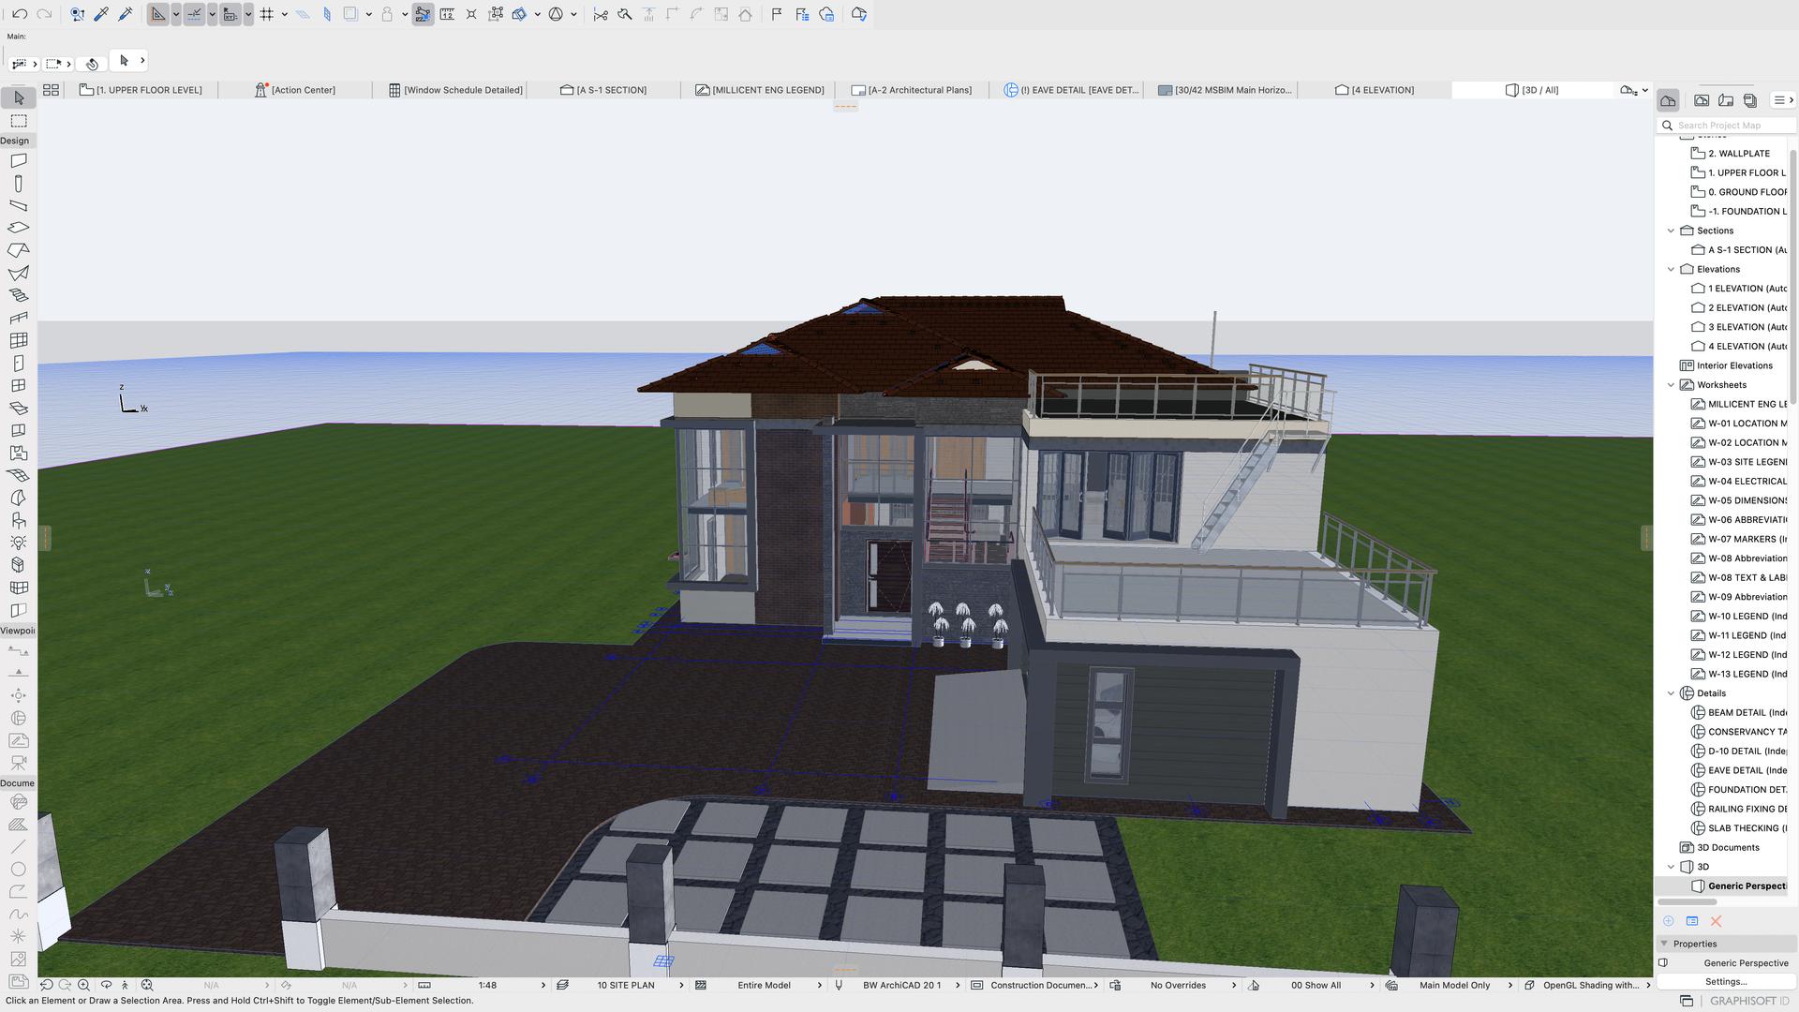Click the red delete X in navigator
The image size is (1799, 1012).
click(1716, 922)
